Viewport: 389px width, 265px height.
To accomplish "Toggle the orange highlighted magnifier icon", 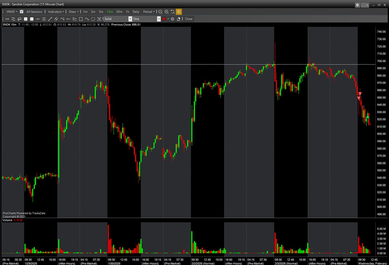I will click(179, 12).
